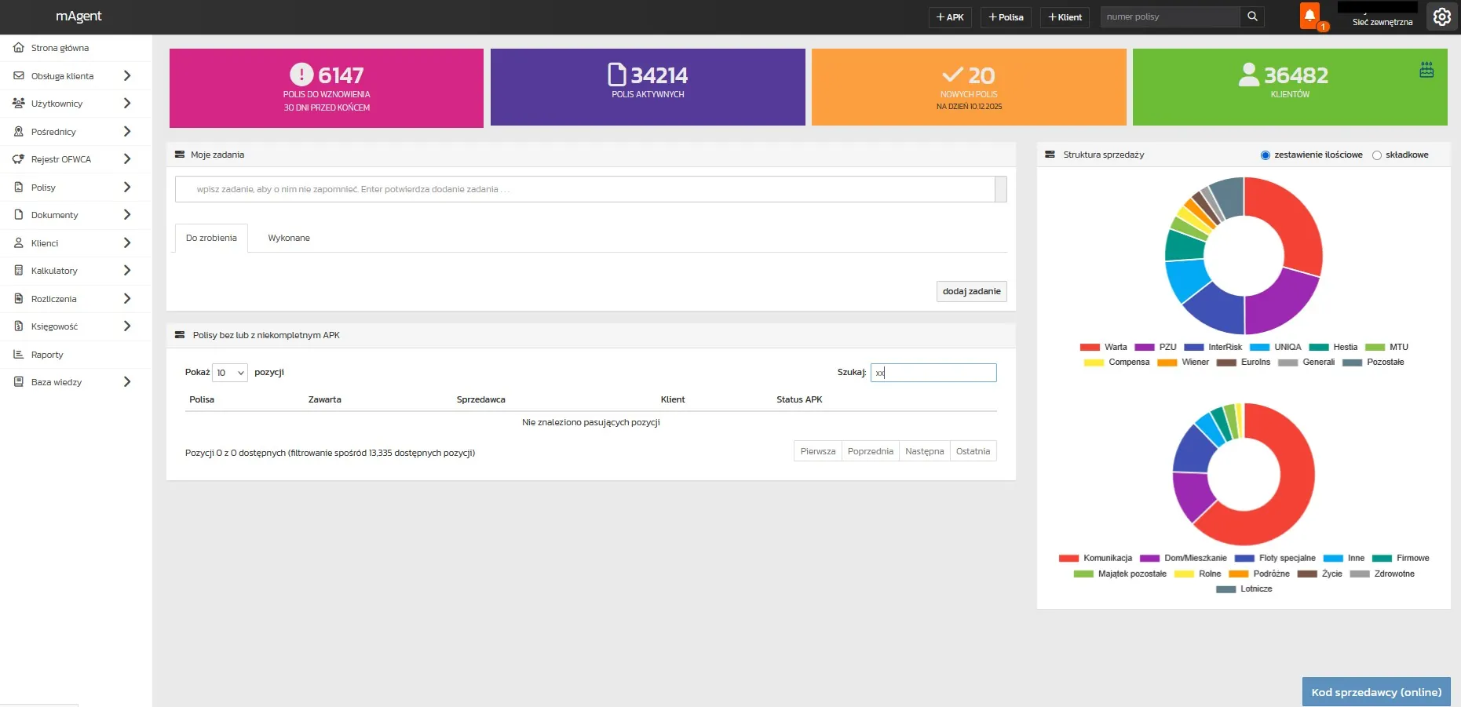
Task: Open the 'Pokaż' entries count dropdown
Action: pos(230,373)
